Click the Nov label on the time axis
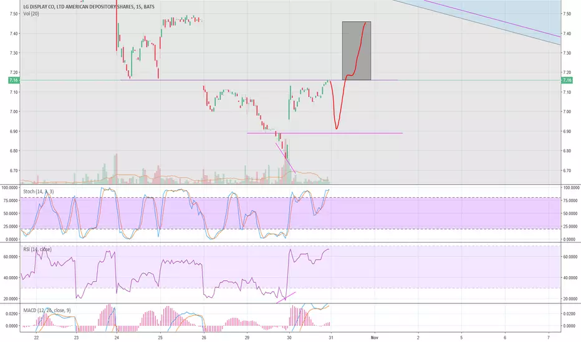Viewport: 581px width, 342px height. point(374,338)
